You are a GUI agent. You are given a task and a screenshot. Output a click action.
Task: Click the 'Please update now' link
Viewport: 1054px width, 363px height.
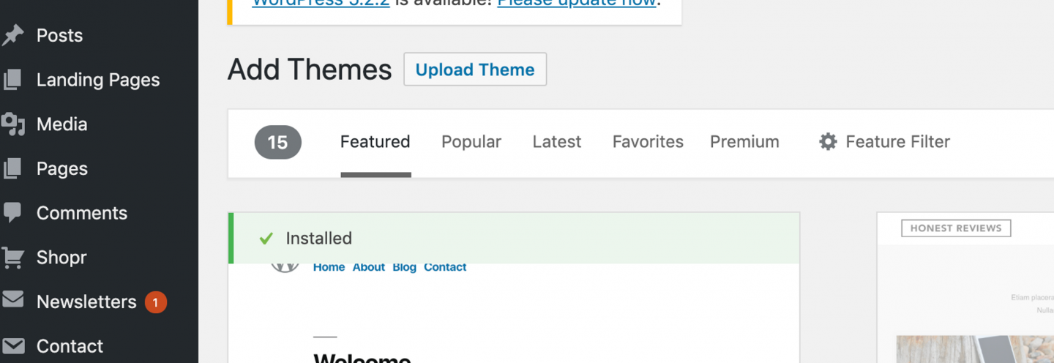click(576, 2)
